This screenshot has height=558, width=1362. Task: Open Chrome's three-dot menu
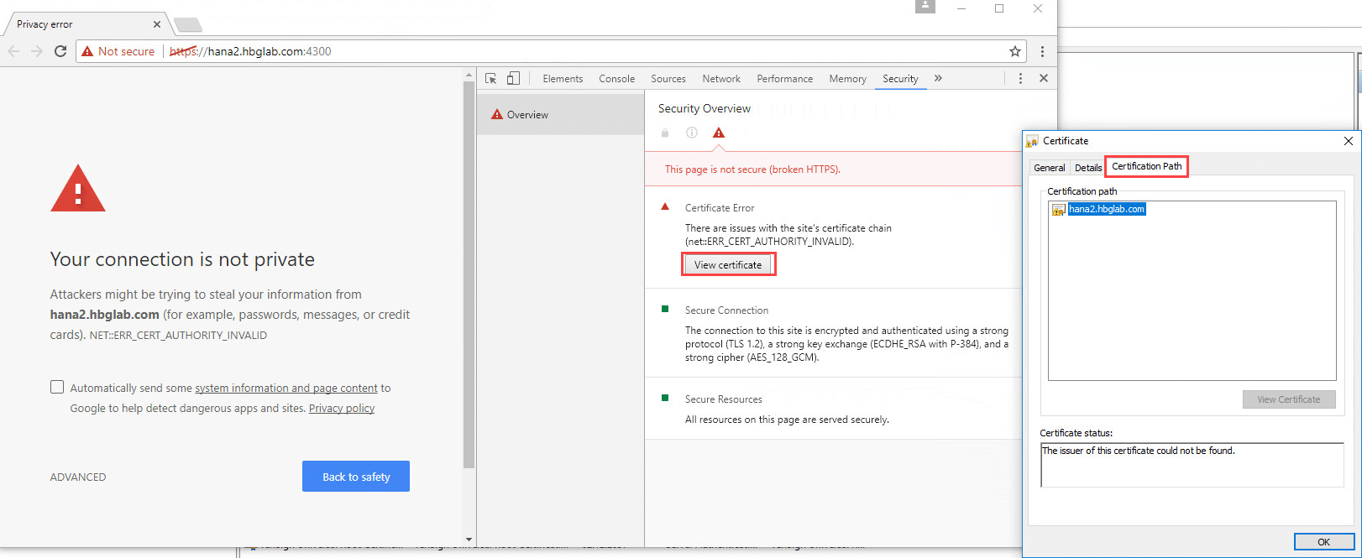tap(1042, 51)
